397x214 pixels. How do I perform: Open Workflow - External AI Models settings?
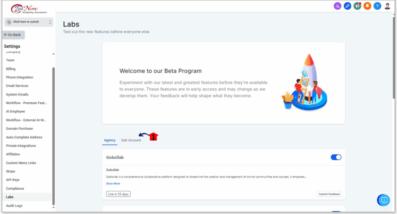tap(27, 120)
